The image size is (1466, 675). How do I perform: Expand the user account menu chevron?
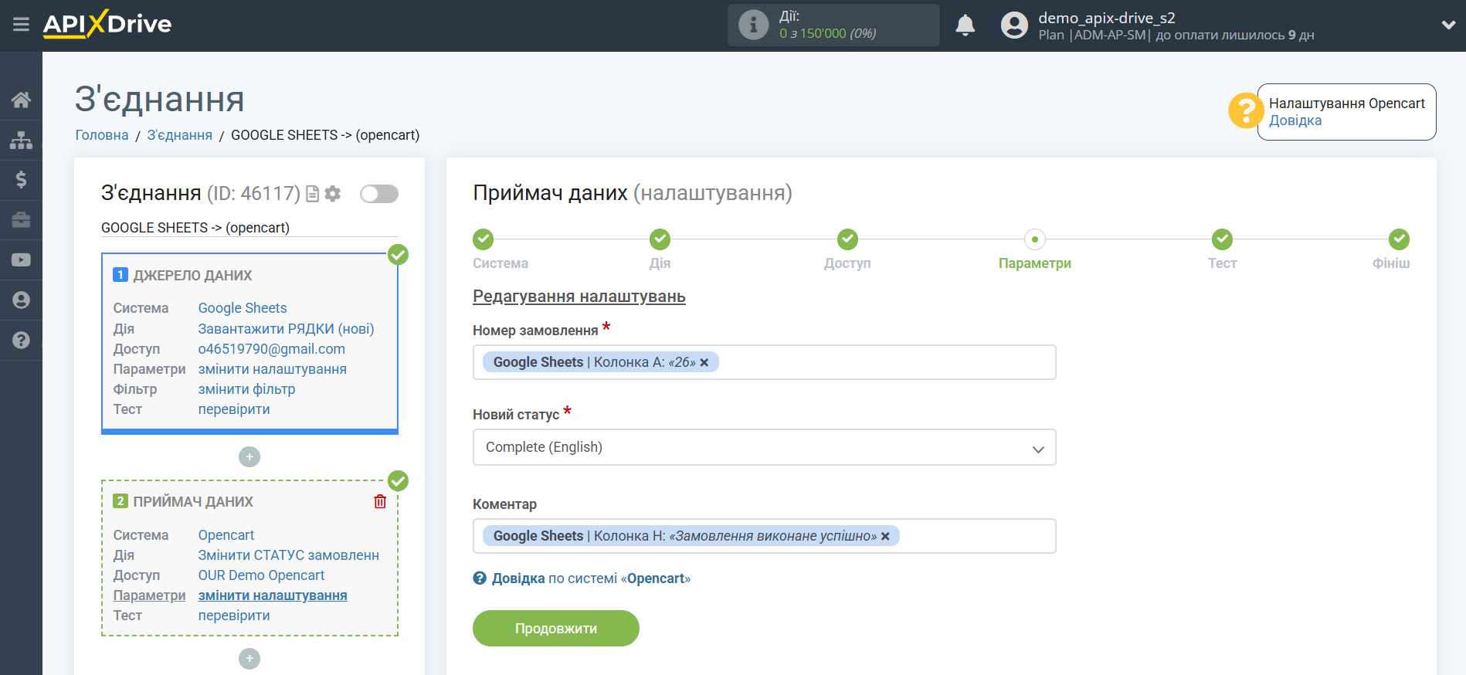pyautogui.click(x=1448, y=25)
